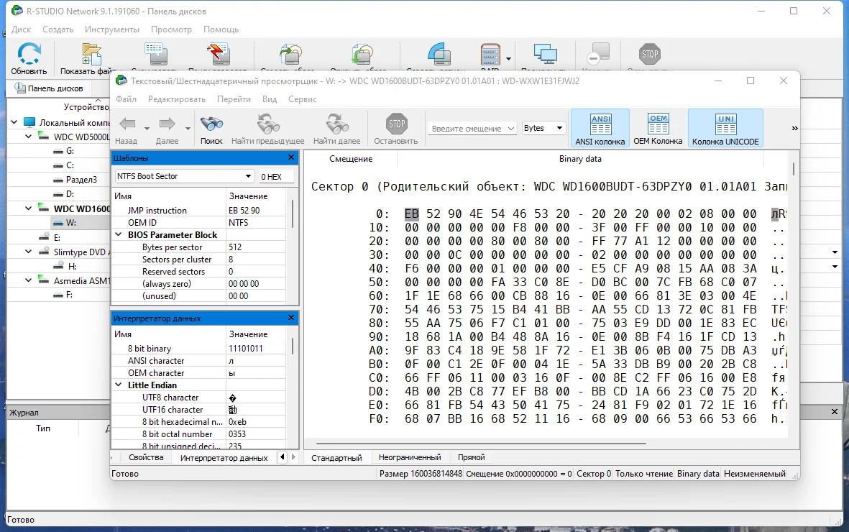849x532 pixels.
Task: Click Найти далее search icon
Action: click(336, 124)
